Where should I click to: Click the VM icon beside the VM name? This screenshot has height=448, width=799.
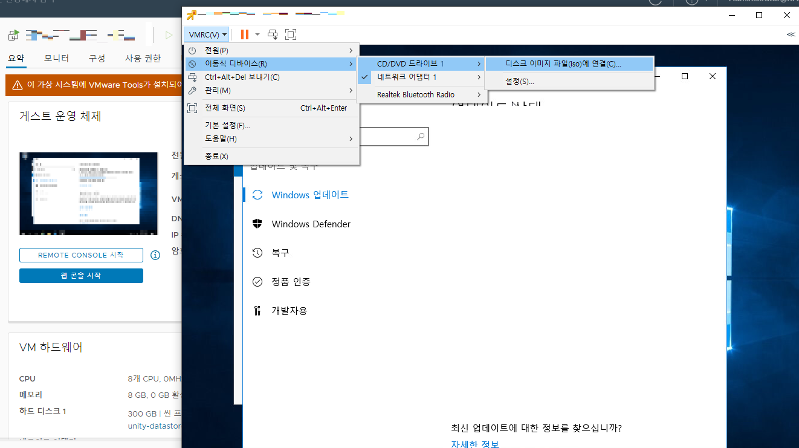pyautogui.click(x=14, y=34)
